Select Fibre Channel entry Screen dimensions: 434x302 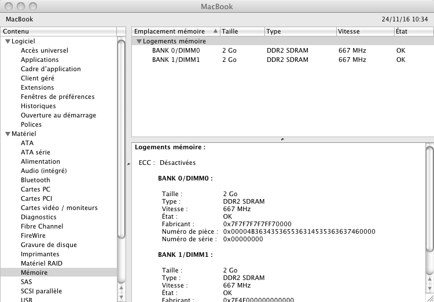point(42,226)
